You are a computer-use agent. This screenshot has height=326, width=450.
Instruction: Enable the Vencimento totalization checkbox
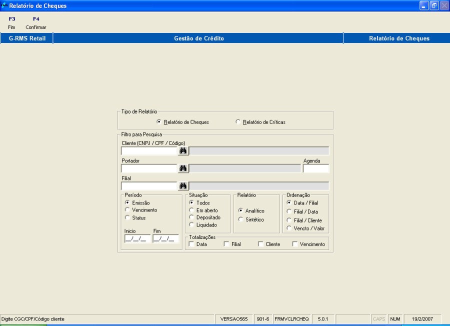[x=294, y=244]
